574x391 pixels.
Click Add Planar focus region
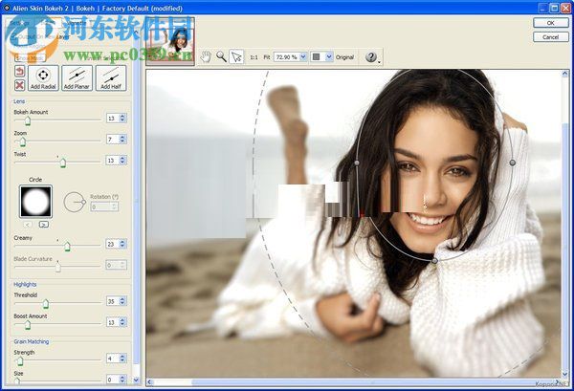77,78
